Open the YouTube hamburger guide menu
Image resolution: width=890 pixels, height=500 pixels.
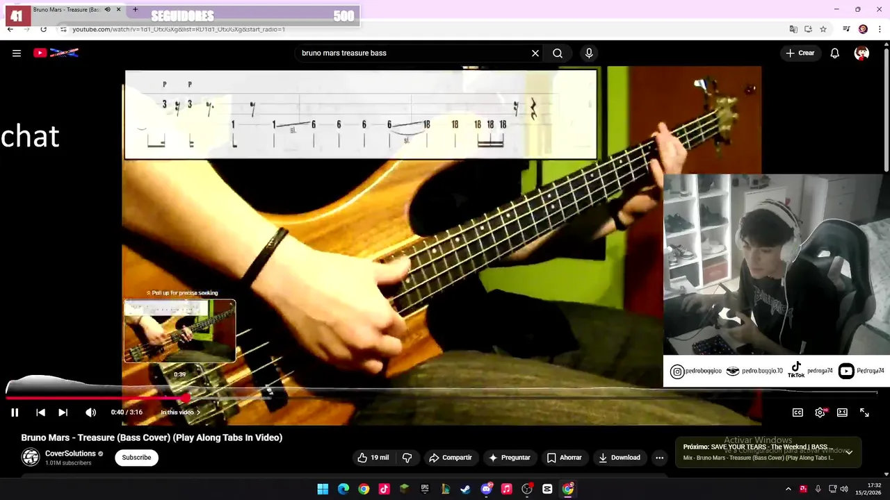(17, 53)
